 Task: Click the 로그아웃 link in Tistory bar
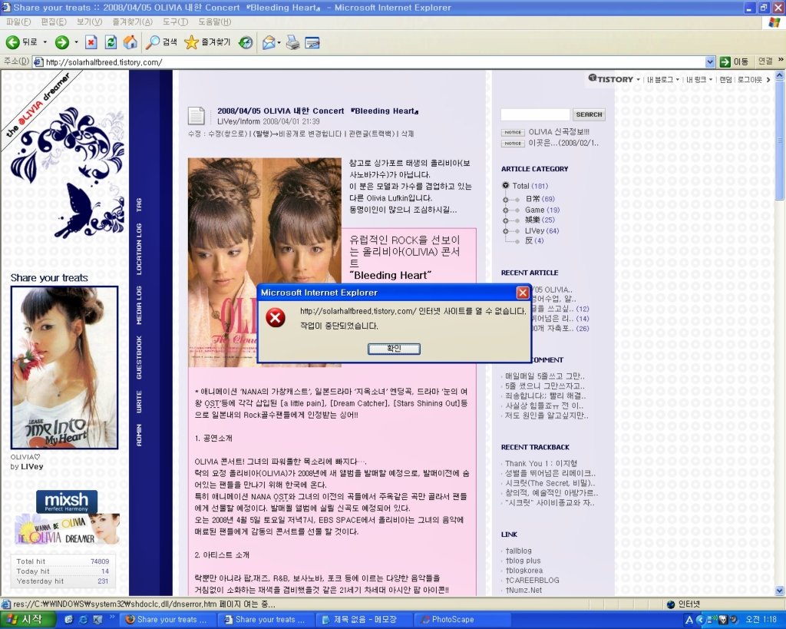(749, 79)
